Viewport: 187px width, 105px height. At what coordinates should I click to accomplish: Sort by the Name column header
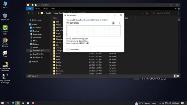point(55,18)
